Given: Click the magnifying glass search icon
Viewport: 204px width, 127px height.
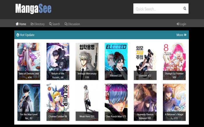Looking at the screenshot, I should pyautogui.click(x=185, y=9).
